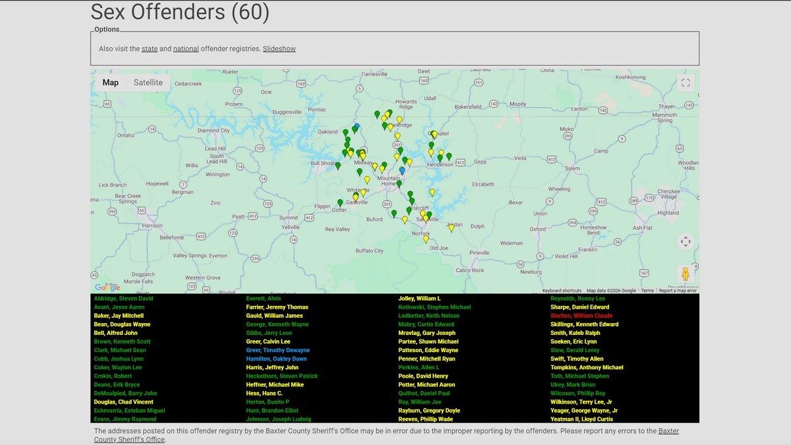Viewport: 791px width, 445px height.
Task: Select the Street View pegman icon
Action: point(686,273)
